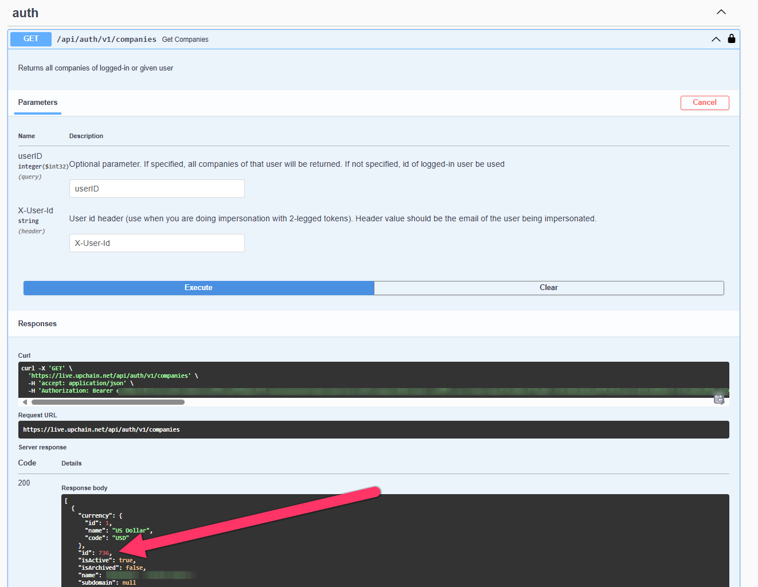Click the Responses section heading
Screen dimensions: 758x587
pyautogui.click(x=37, y=323)
